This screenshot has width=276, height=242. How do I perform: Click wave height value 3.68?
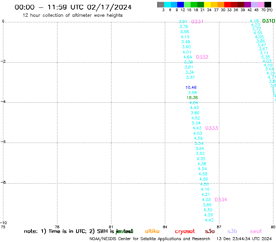(184, 32)
